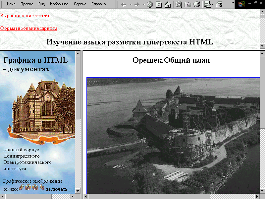This screenshot has height=199, width=265.
Task: Click the Mail toolbar icon
Action: (x=208, y=4)
